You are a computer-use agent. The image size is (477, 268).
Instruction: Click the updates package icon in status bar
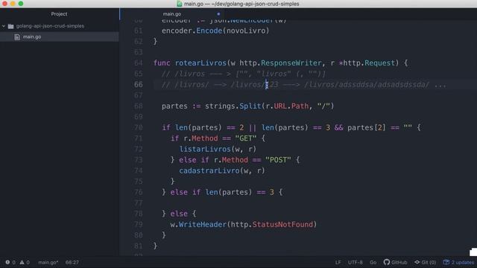(x=446, y=262)
